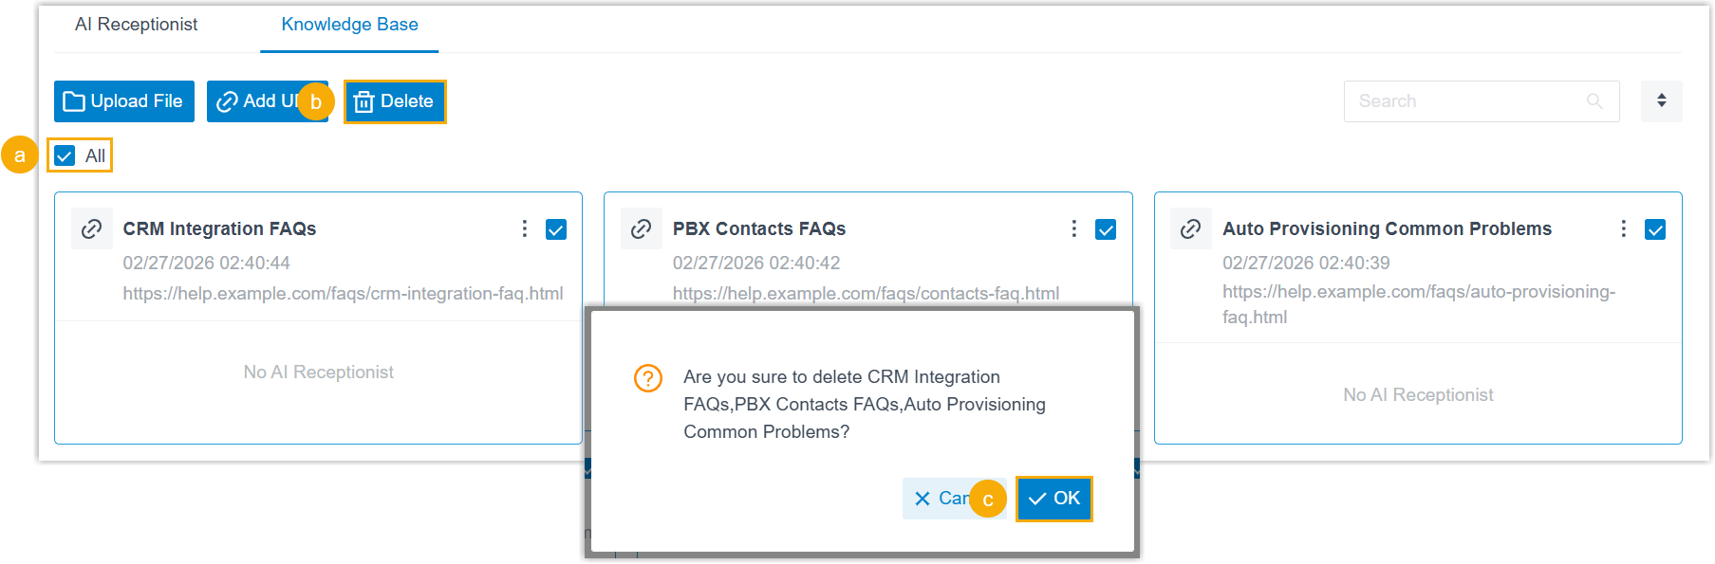Screen dimensions: 1715x564
Task: Uncheck the All checkbox
Action: (65, 155)
